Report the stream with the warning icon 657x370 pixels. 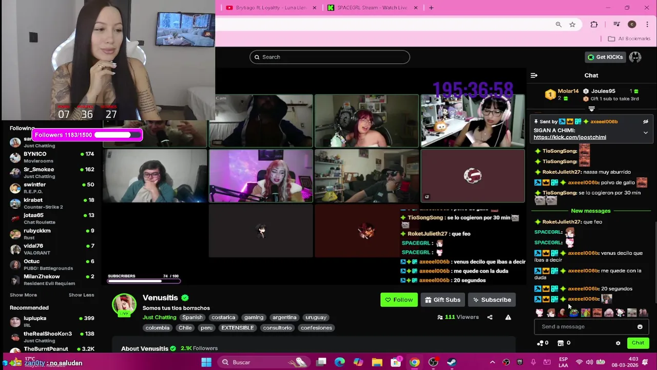508,318
